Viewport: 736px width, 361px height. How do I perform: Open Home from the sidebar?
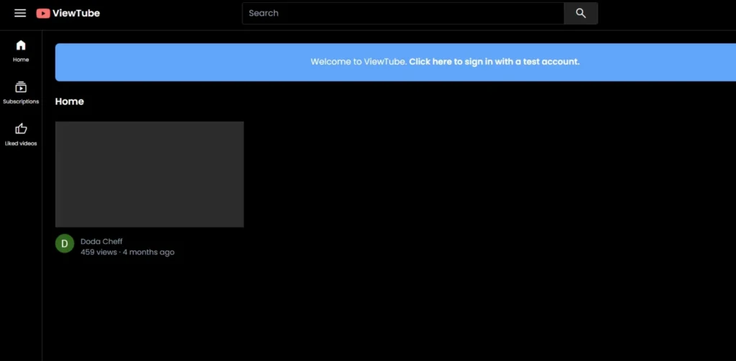[21, 51]
